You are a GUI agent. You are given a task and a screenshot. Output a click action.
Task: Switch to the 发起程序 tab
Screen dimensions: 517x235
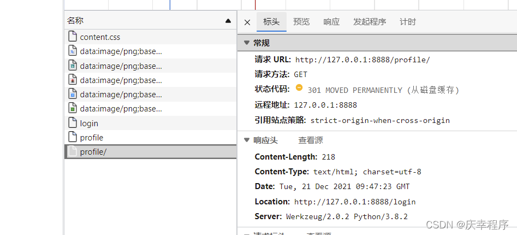tap(370, 22)
